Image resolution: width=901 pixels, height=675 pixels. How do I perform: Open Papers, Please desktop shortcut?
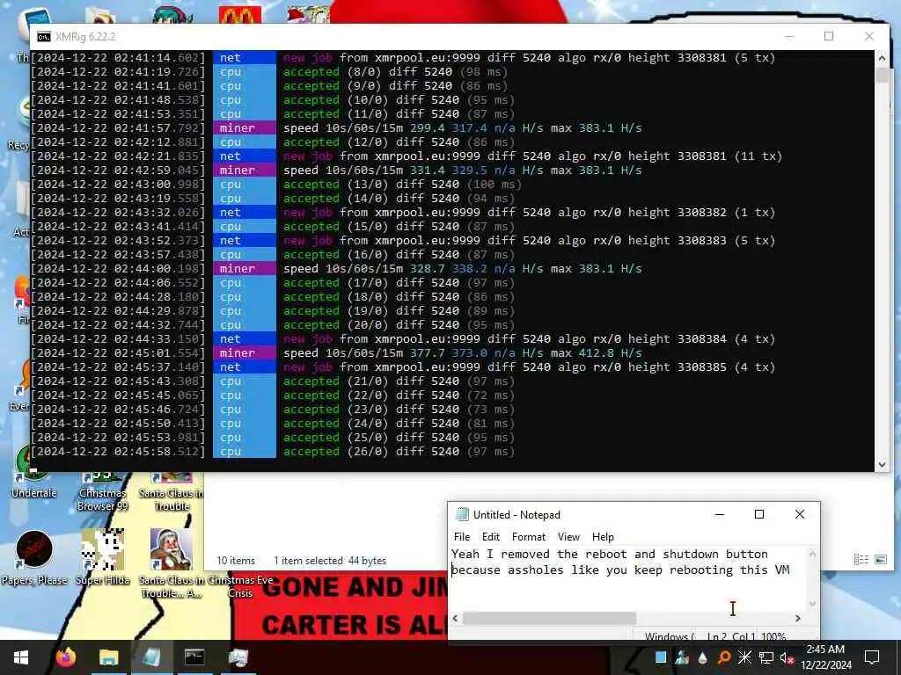point(34,556)
